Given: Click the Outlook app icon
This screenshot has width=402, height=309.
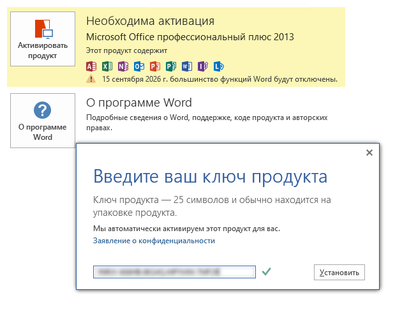Looking at the screenshot, I should [139, 66].
